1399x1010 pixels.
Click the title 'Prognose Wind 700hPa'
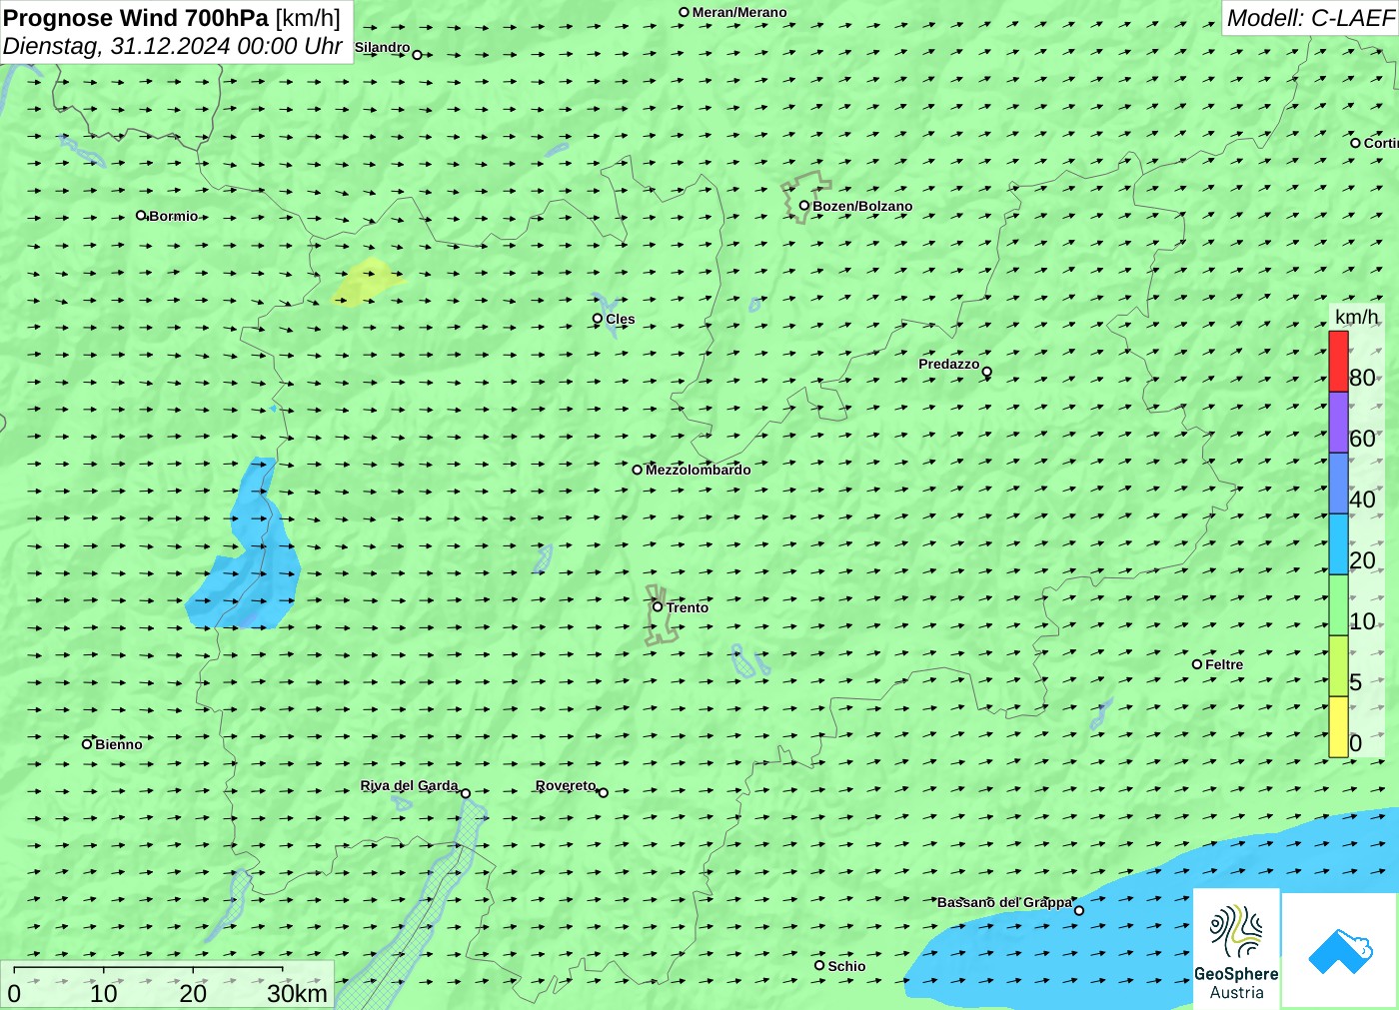pyautogui.click(x=137, y=18)
